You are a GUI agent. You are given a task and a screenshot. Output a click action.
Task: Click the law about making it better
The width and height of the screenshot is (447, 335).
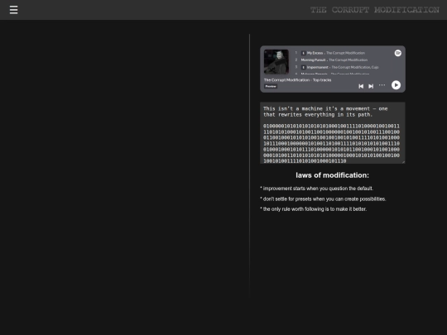[313, 209]
